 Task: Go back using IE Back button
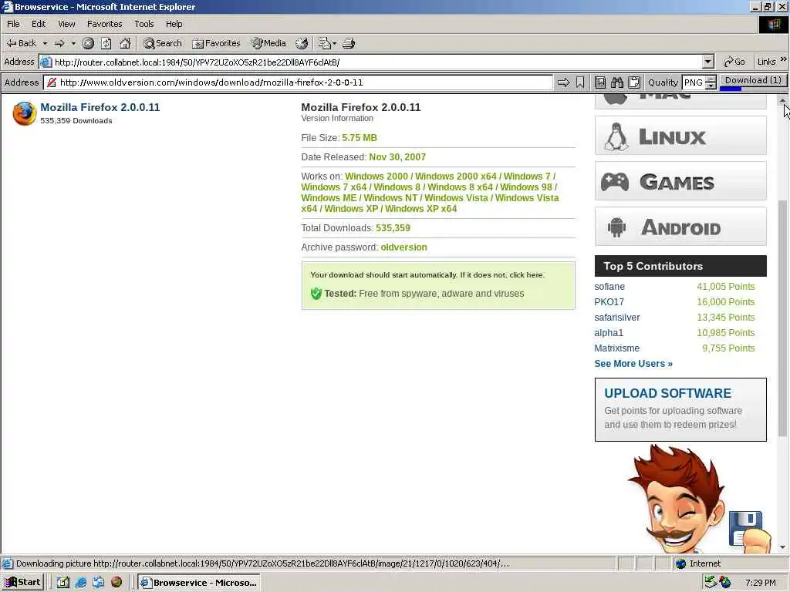(21, 43)
